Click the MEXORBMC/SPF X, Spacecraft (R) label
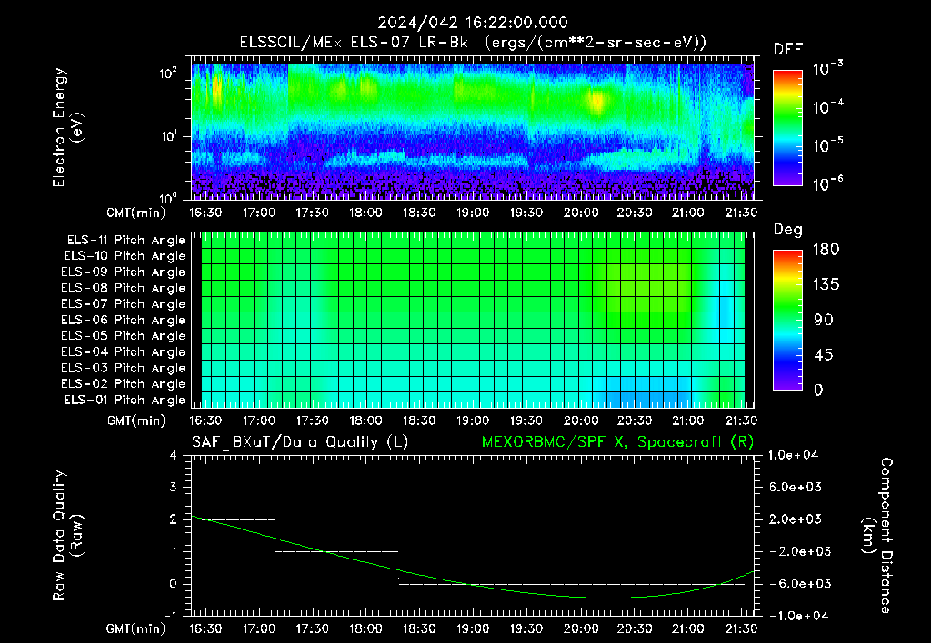The width and height of the screenshot is (931, 643). pyautogui.click(x=617, y=442)
